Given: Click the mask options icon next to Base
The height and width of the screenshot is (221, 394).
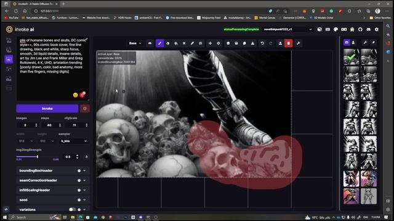Looking at the screenshot, I should tap(150, 44).
